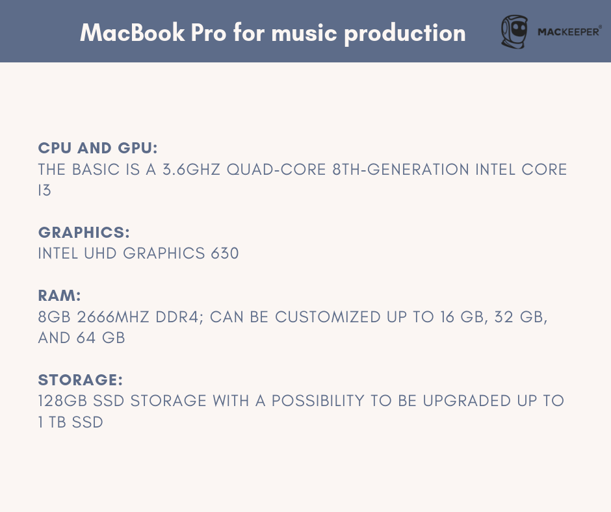Click the MACKEEPER brand wordmark

[567, 32]
